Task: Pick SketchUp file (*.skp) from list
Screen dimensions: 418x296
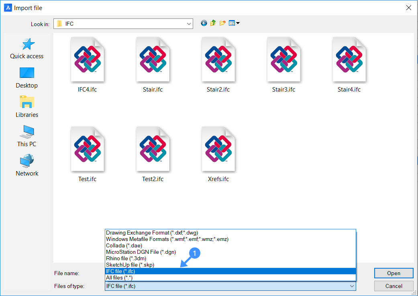Action: [x=130, y=265]
